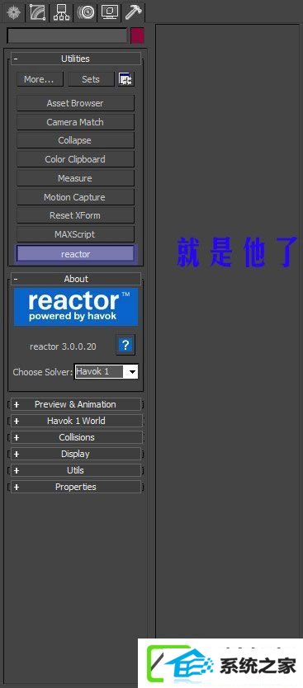Screen dimensions: 303x688
Task: Collapse the Utilities rollout
Action: 75,59
